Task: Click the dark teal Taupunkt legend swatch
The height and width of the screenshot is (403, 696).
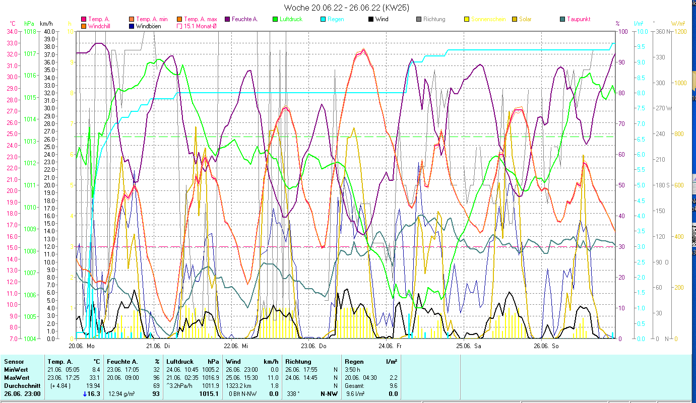Action: (562, 19)
